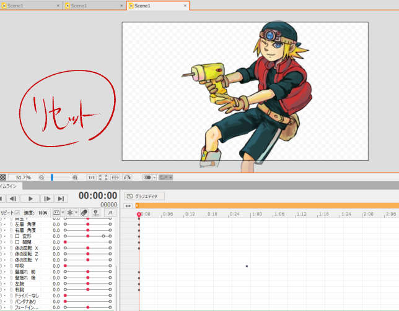Click the snowflake icon in timeline toolbar
The width and height of the screenshot is (399, 311).
point(70,213)
